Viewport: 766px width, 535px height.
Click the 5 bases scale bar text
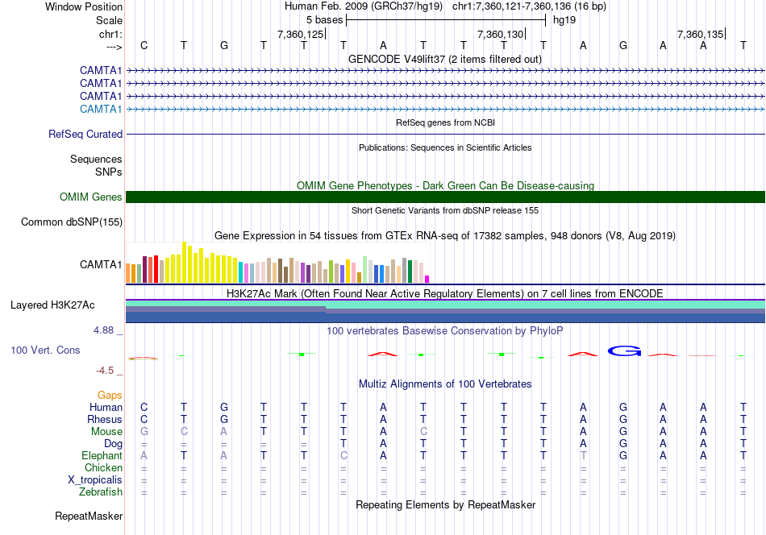[x=324, y=20]
